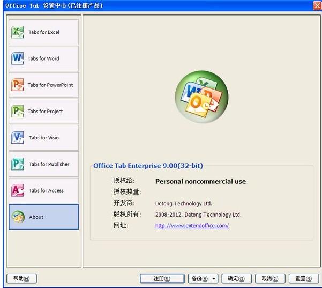Click the Access icon in sidebar

tap(18, 190)
